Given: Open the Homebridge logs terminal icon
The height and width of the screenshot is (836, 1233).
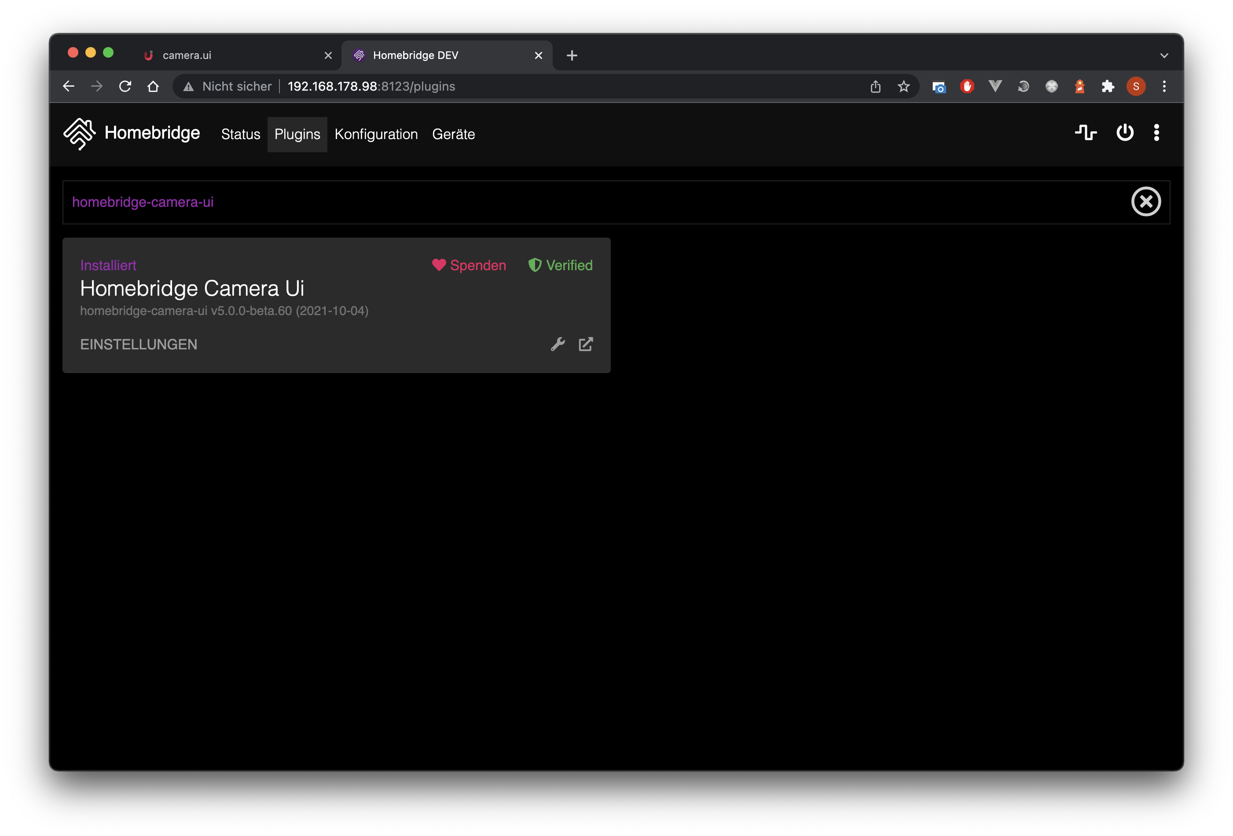Looking at the screenshot, I should (x=1086, y=132).
